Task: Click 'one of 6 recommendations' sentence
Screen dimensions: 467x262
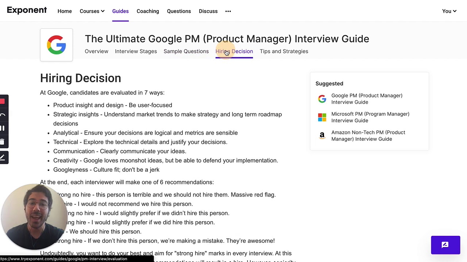Action: click(127, 182)
